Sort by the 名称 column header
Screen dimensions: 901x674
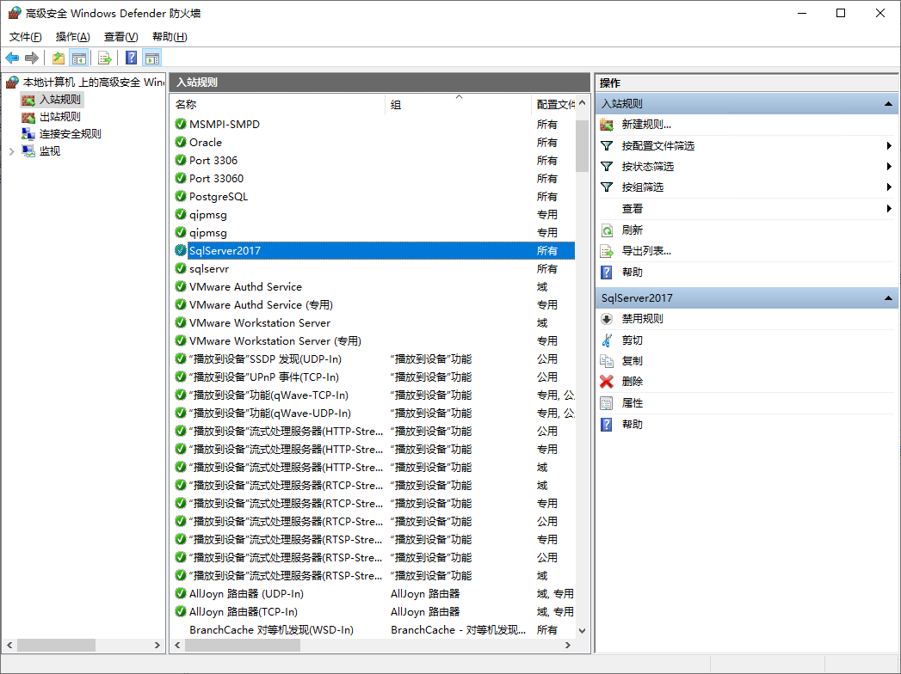click(278, 105)
